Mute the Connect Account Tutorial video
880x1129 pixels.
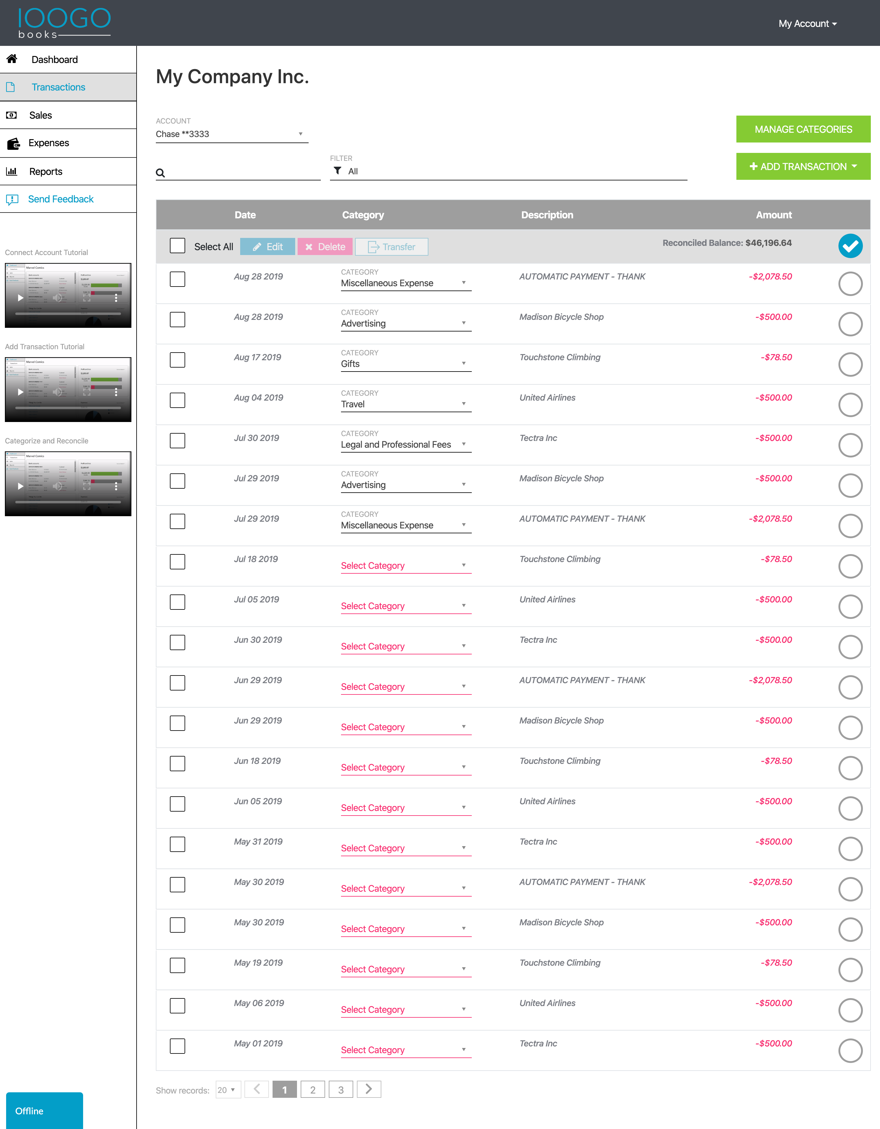pyautogui.click(x=57, y=298)
